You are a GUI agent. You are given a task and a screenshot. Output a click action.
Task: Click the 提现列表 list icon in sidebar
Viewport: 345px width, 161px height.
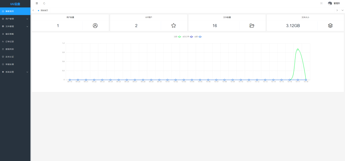(3, 49)
